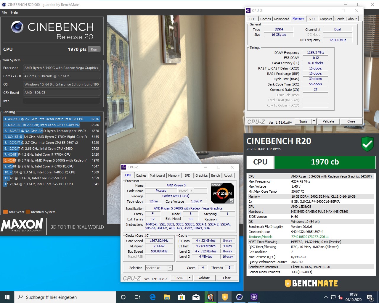Click the muted volume tray icon
Viewport: 379px width, 303px height.
coord(340,297)
